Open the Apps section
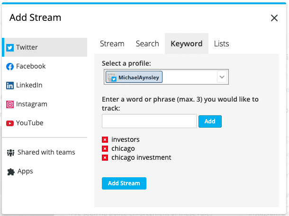The height and width of the screenshot is (216, 289). pos(45,171)
